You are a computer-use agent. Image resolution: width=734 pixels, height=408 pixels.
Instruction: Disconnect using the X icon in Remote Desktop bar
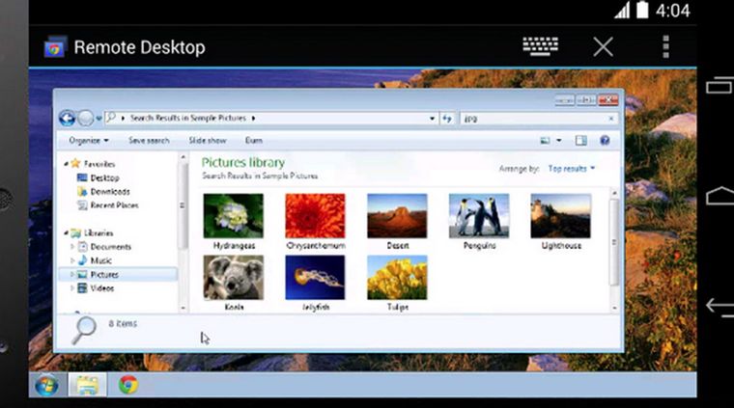[x=603, y=46]
